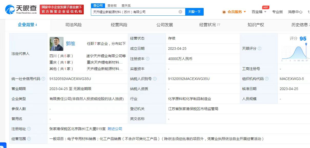
Task: Click the 会员服务 label
Action: 235,12
